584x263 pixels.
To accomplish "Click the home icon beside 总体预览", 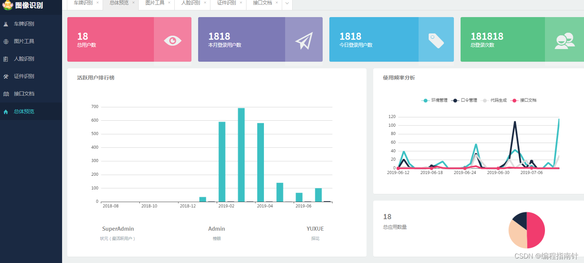I will [x=6, y=111].
